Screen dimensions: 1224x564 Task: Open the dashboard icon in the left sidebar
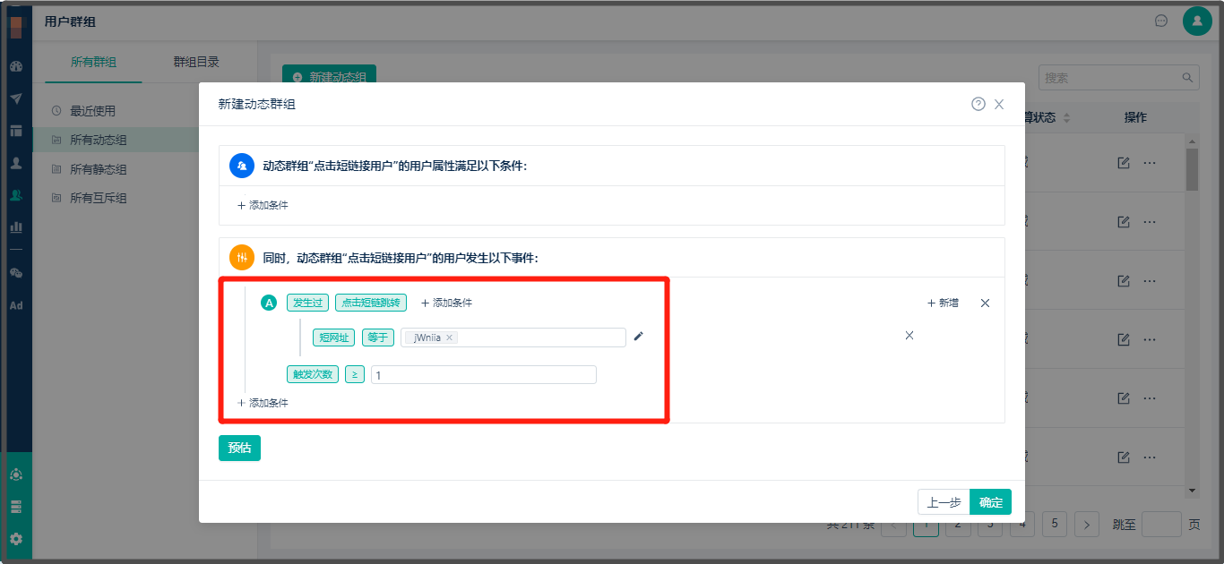(15, 66)
